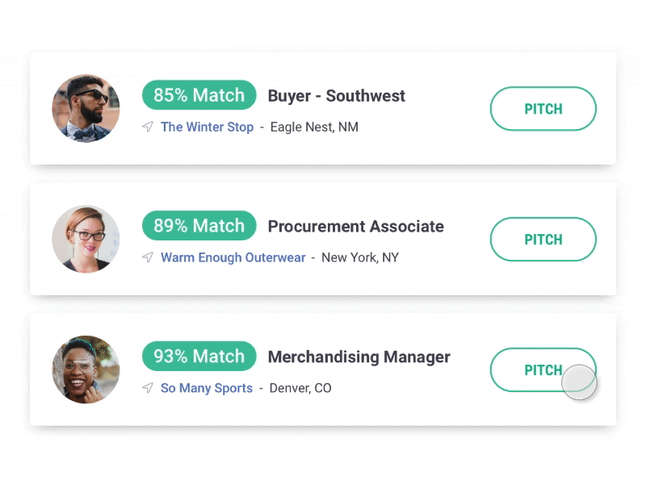Open Warm Enough Outerwear company link
The height and width of the screenshot is (484, 646).
233,257
